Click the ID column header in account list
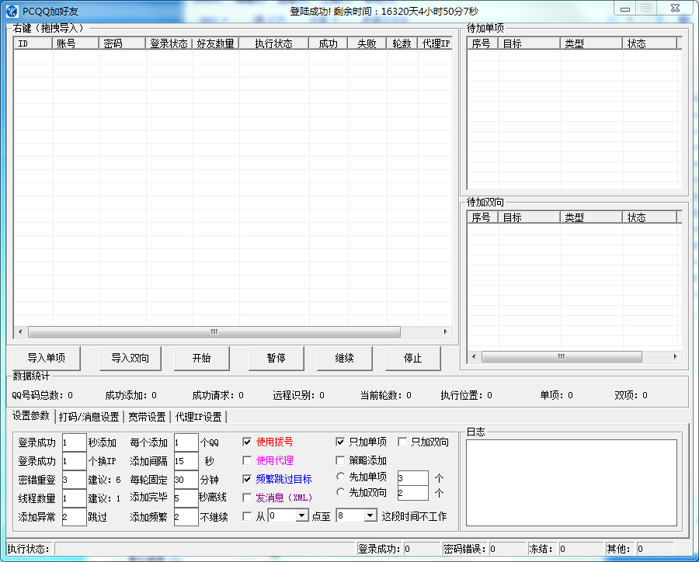Viewport: 699px width, 562px height. point(33,43)
